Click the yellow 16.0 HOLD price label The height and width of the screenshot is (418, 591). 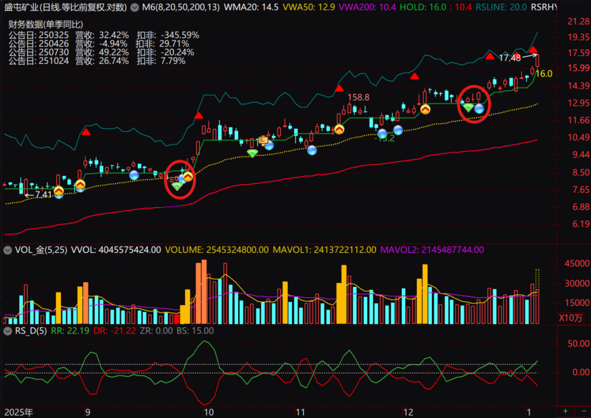(x=543, y=74)
